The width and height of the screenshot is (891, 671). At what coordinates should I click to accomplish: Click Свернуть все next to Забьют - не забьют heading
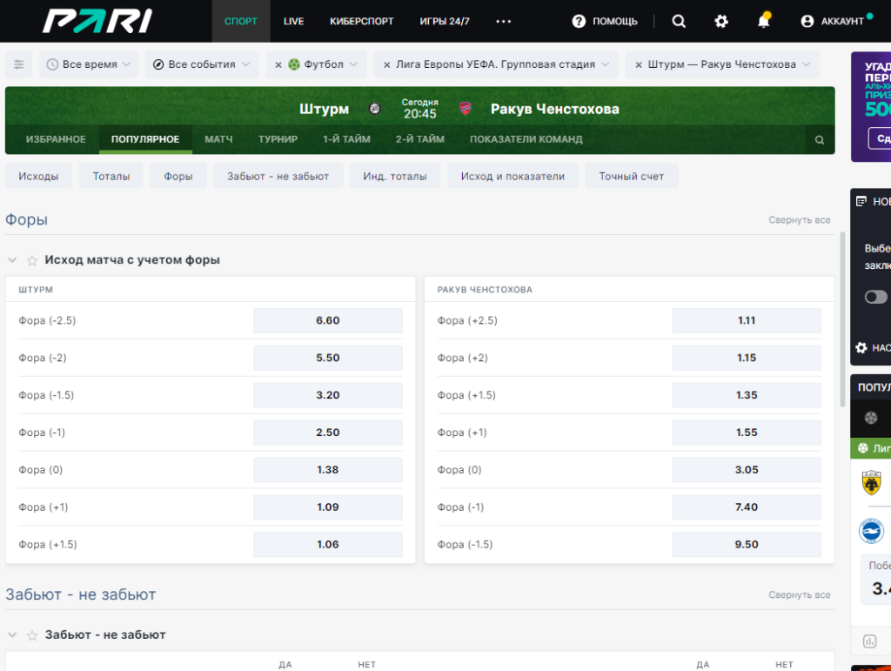point(799,595)
